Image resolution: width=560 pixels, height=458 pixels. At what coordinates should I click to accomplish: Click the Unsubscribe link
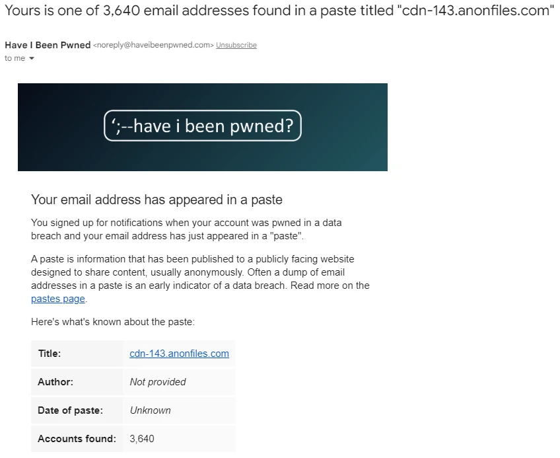pos(236,45)
